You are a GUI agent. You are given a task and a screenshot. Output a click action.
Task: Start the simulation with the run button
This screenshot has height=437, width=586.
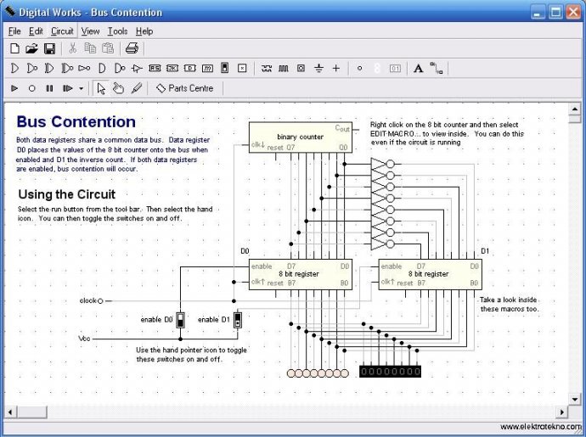click(14, 88)
